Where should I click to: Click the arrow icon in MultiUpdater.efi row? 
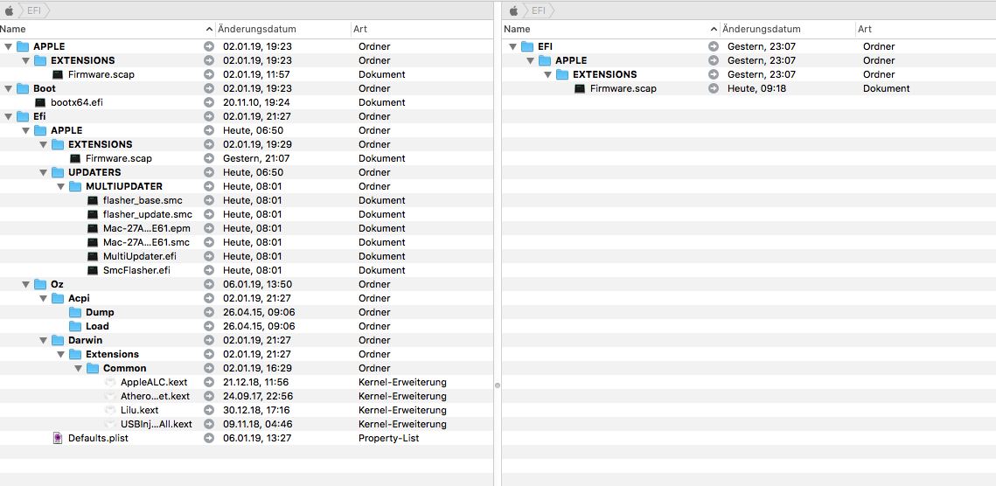[x=209, y=256]
